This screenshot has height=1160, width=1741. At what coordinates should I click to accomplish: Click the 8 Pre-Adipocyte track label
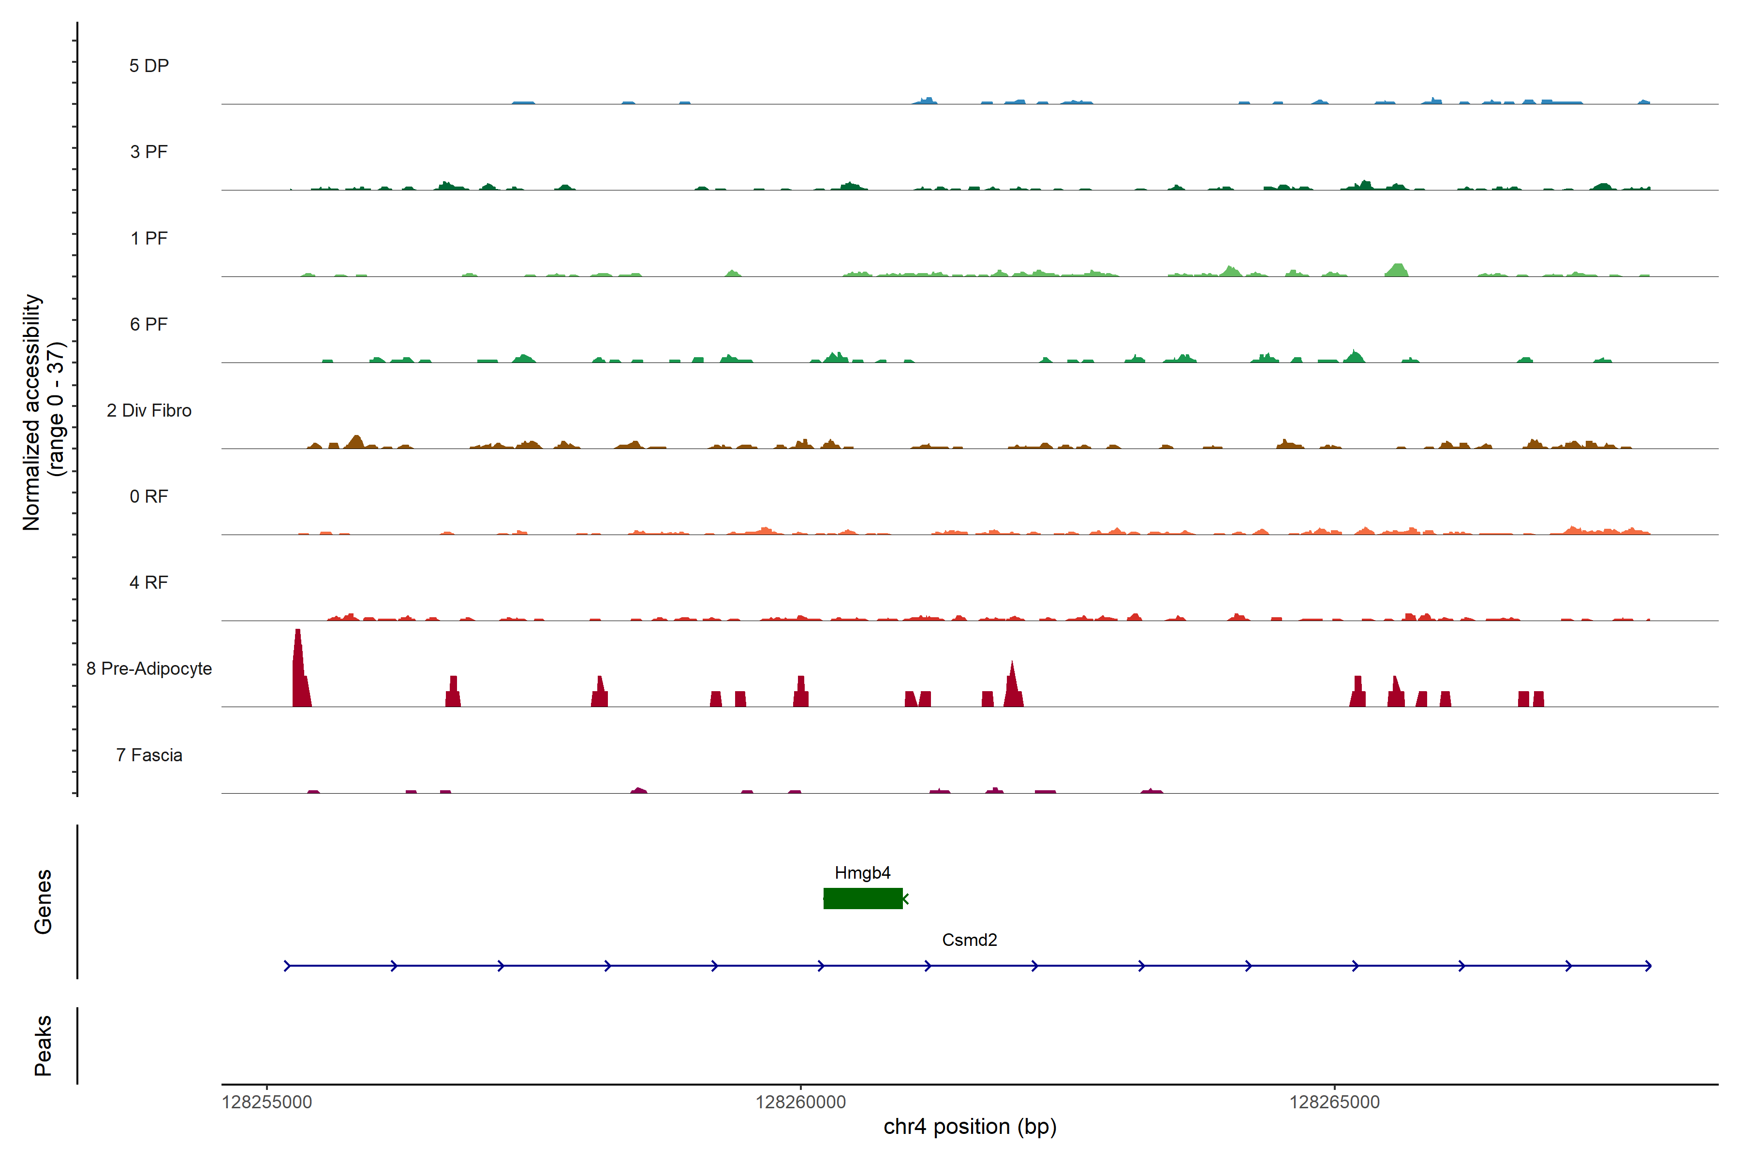149,669
